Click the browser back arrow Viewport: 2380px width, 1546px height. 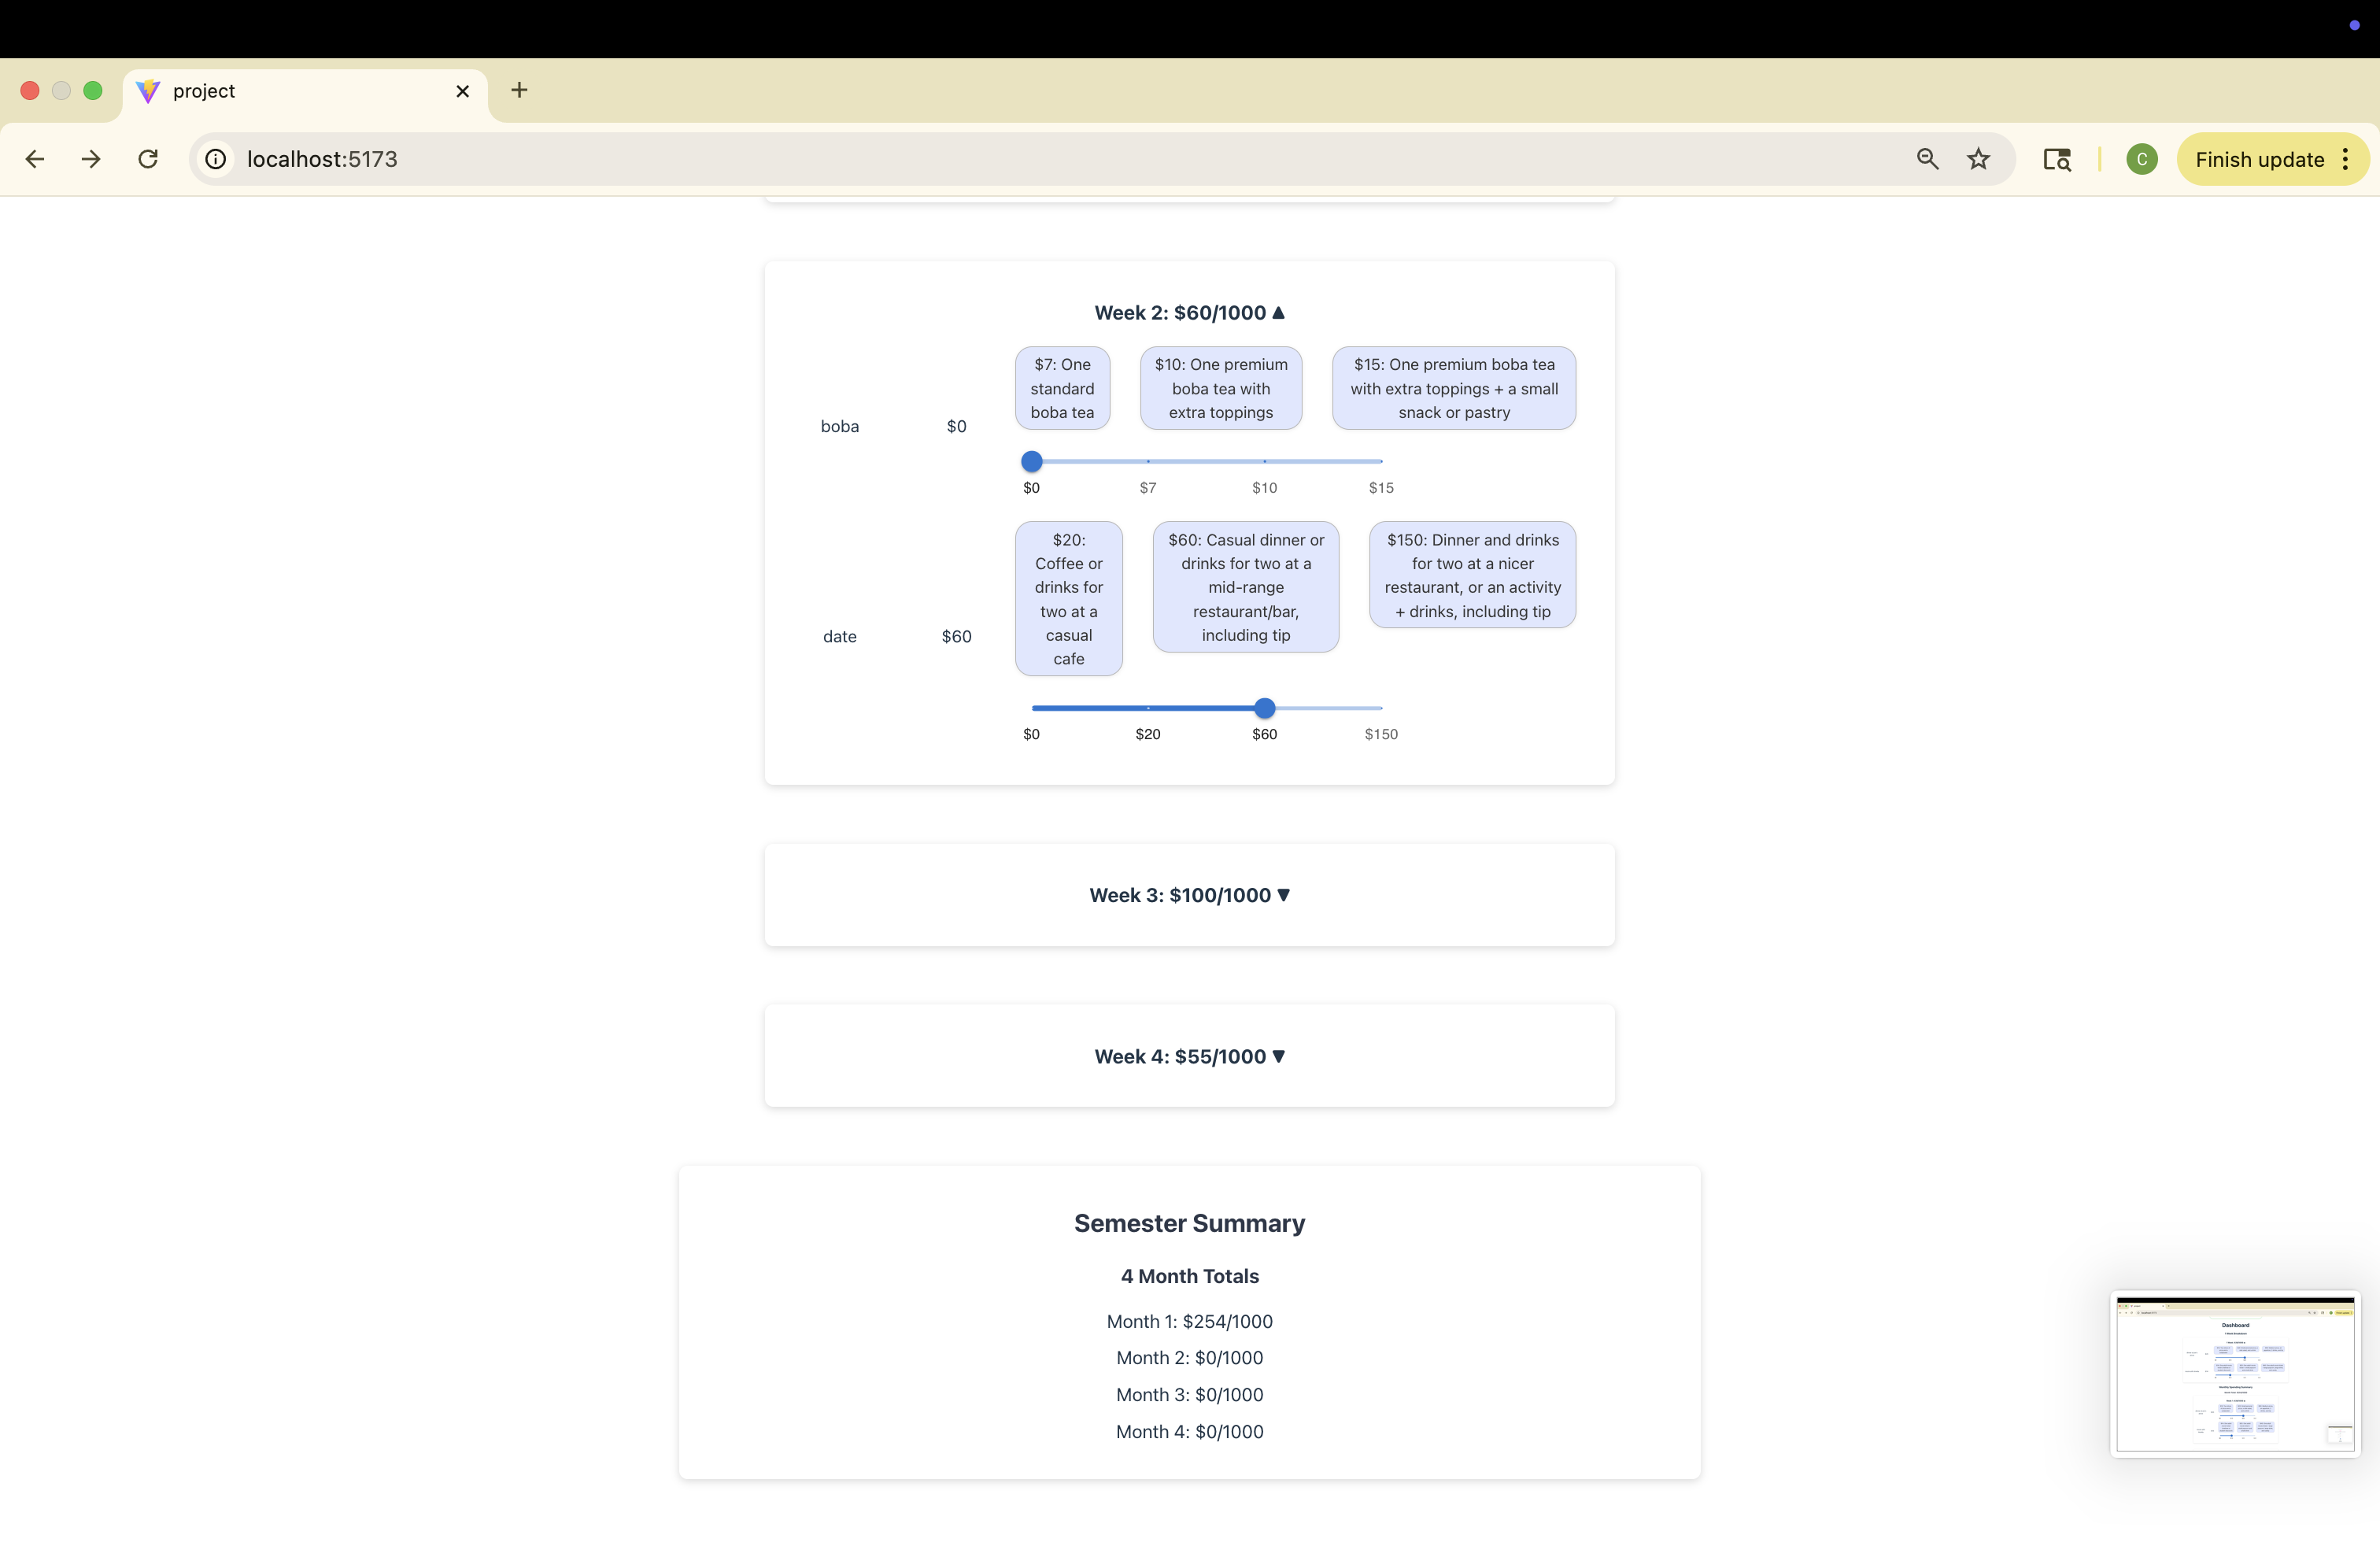(x=35, y=159)
